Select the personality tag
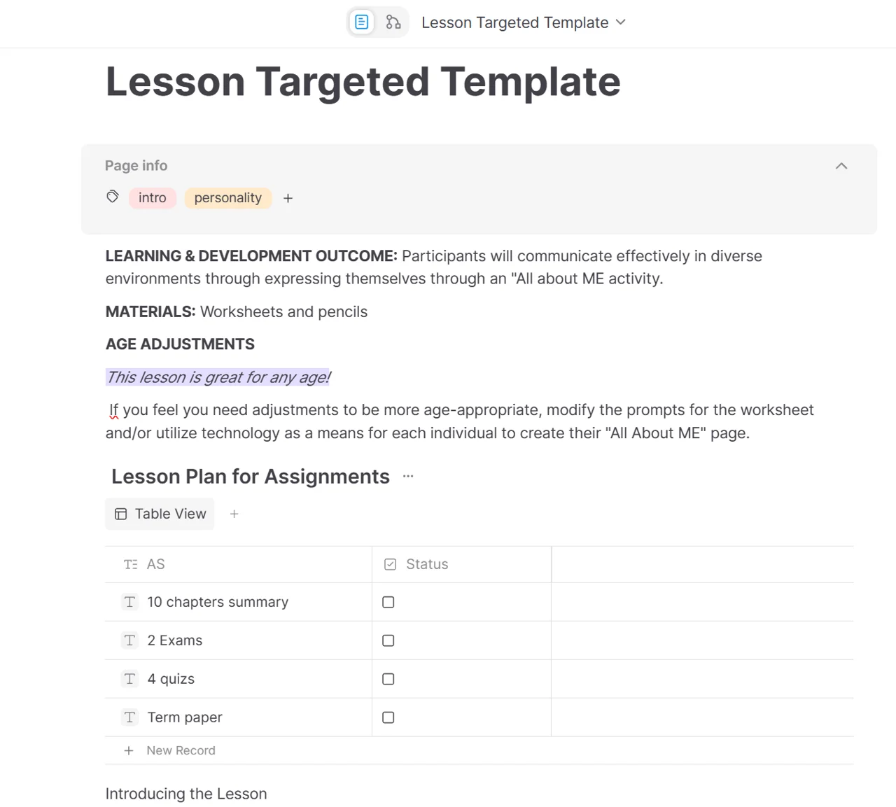 (228, 198)
